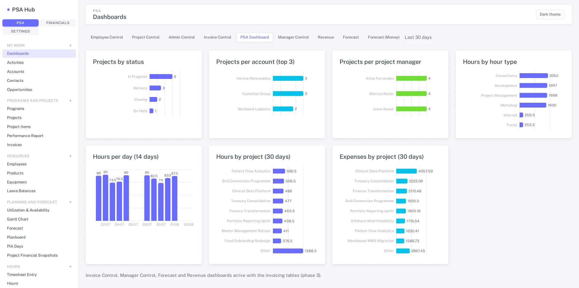
Task: Open Programs in the sidebar
Action: coord(39,109)
